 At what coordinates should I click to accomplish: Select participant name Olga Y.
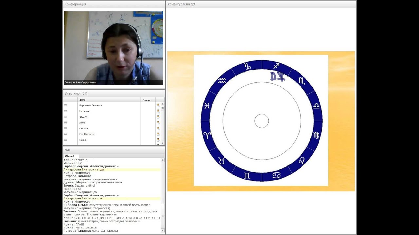tap(83, 117)
